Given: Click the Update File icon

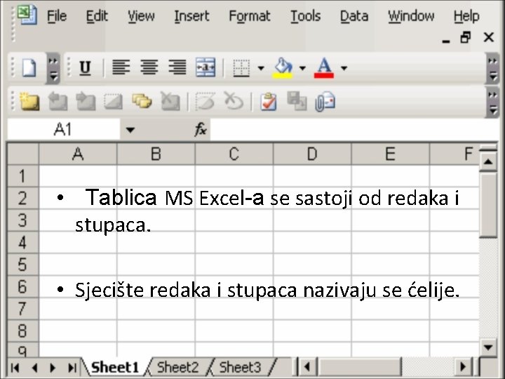Looking at the screenshot, I should pyautogui.click(x=297, y=101).
